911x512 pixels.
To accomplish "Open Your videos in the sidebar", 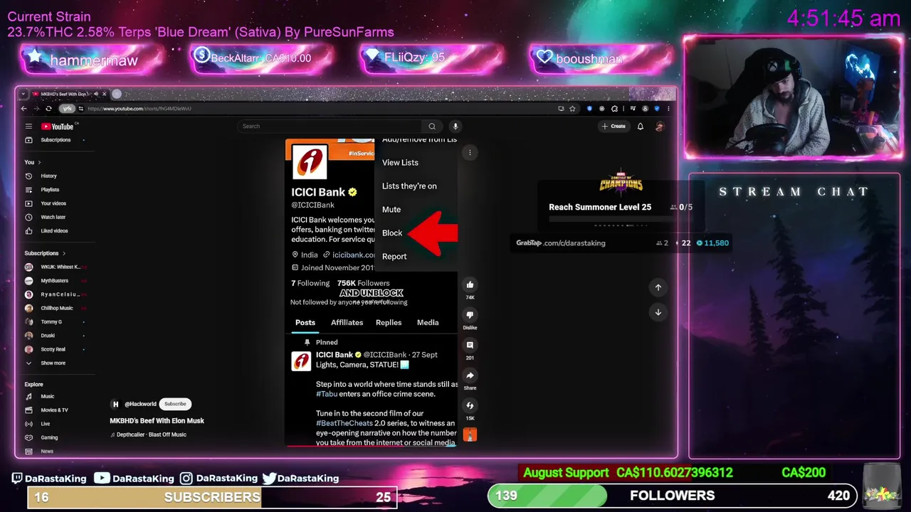I will [x=53, y=203].
